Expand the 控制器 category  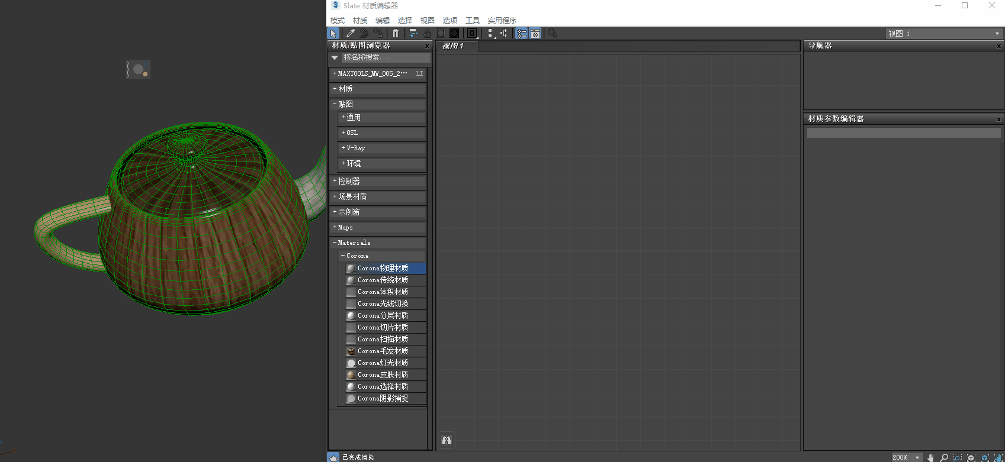pos(349,181)
